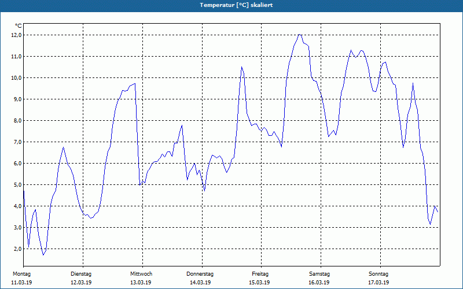The width and height of the screenshot is (463, 289).
Task: Click the 16.03.19 date label
Action: tap(319, 283)
